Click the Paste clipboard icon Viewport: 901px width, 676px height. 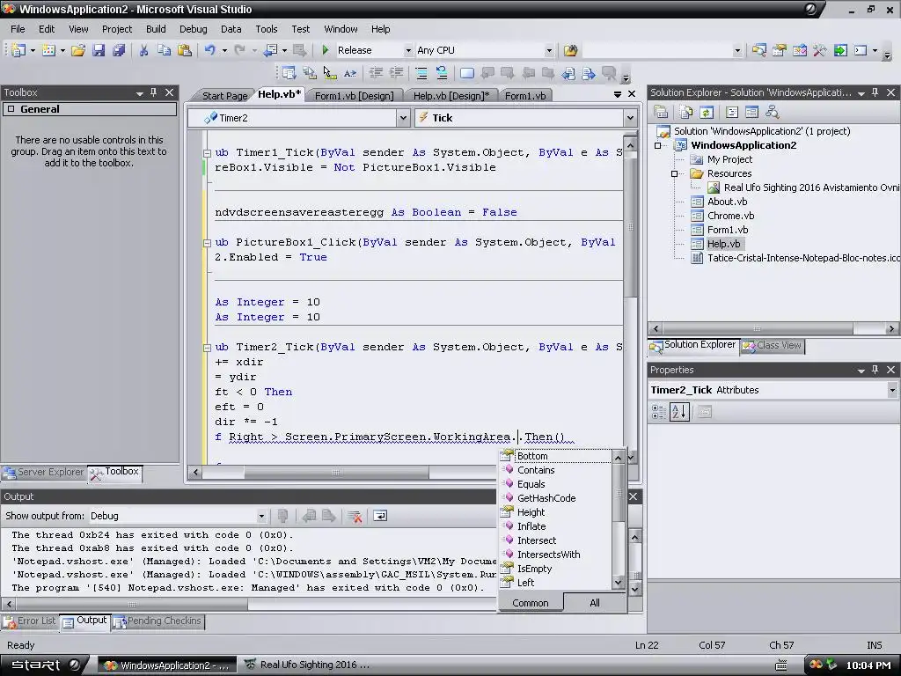point(185,50)
